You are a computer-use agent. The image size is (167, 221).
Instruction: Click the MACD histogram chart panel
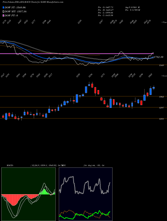click(x=28, y=194)
